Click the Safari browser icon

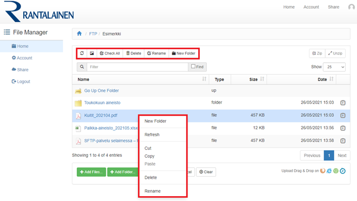(342, 171)
